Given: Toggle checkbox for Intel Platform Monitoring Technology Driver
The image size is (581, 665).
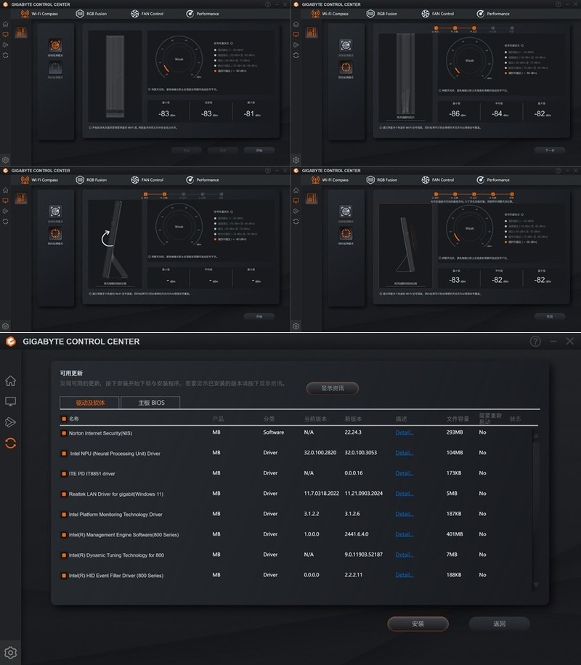Looking at the screenshot, I should (x=64, y=515).
